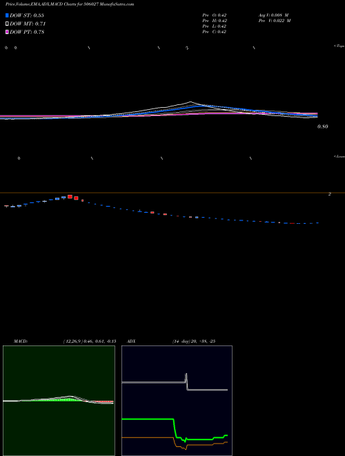Image resolution: width=345 pixels, height=456 pixels.
Task: Select the 'DOW ST: 0.55' legend text
Action: point(27,15)
